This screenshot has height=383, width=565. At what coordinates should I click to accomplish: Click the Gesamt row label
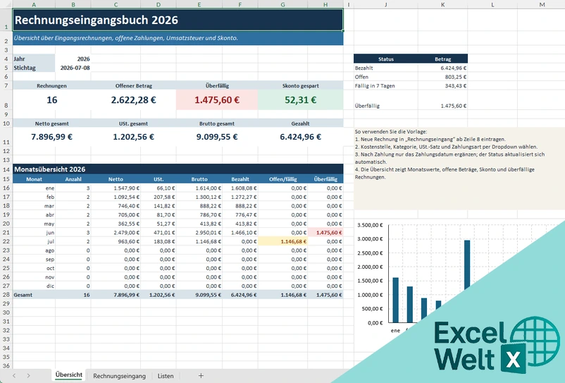pos(23,295)
